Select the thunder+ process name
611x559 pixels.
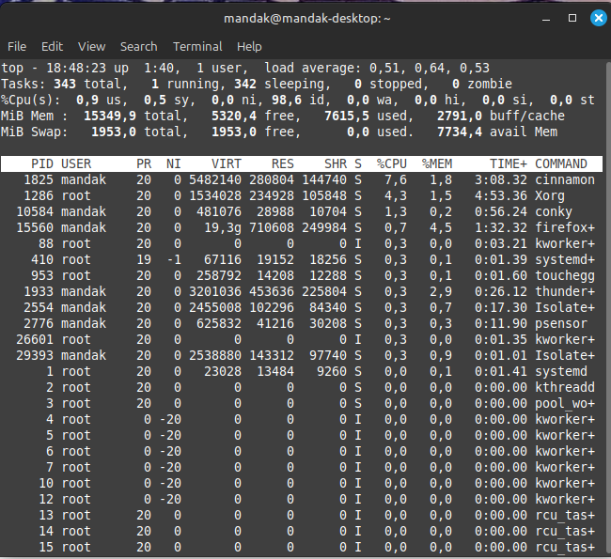pos(565,292)
